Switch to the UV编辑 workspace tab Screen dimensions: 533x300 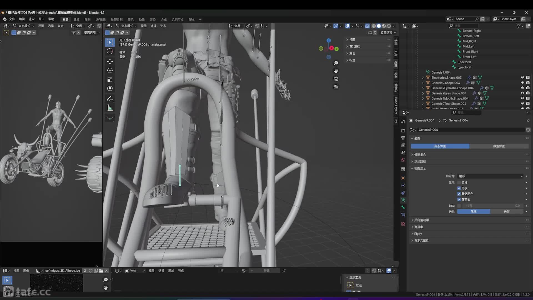100,19
